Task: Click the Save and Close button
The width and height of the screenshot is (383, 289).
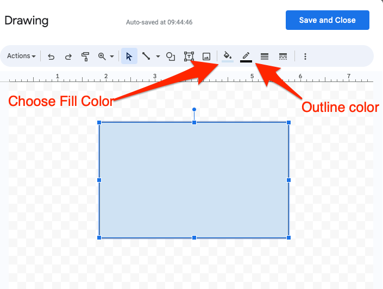Action: pyautogui.click(x=327, y=20)
